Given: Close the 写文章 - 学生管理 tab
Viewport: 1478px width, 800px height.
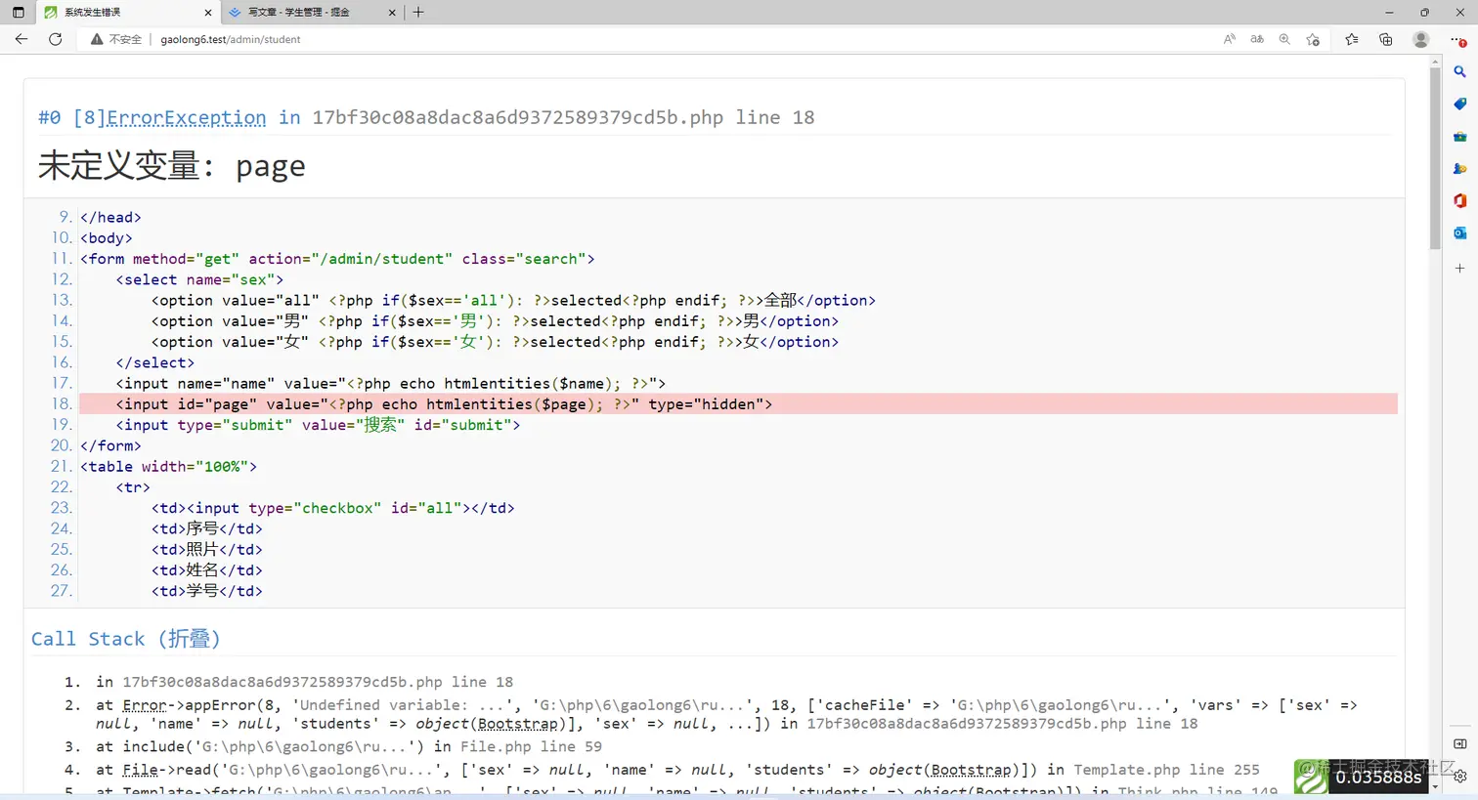Looking at the screenshot, I should (392, 13).
